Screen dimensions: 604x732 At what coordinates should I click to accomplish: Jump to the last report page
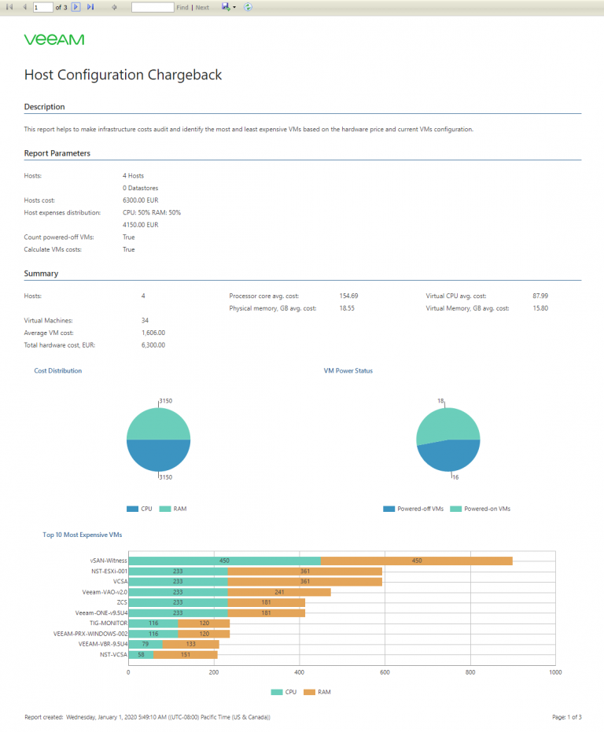click(90, 7)
